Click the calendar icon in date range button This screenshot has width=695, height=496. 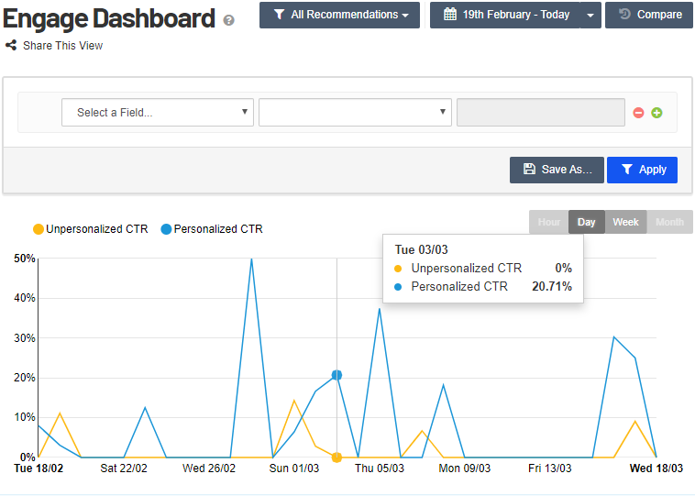[449, 15]
